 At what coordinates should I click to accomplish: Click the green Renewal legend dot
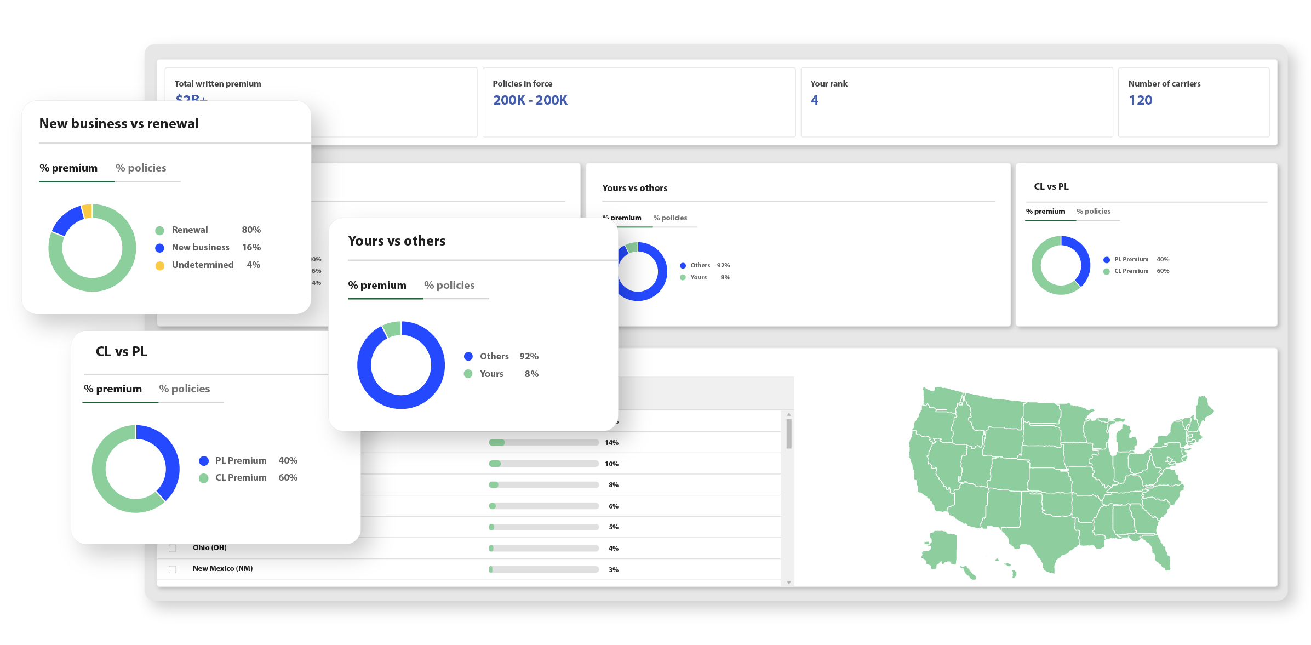coord(159,230)
